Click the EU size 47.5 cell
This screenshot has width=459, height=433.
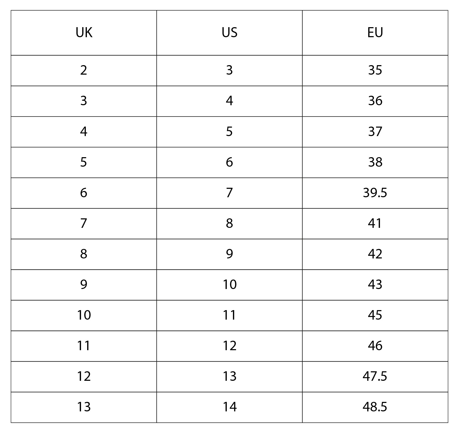375,376
